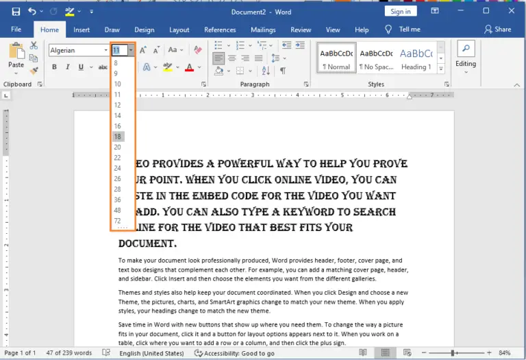
Task: Expand Styles gallery more arrow
Action: [x=441, y=69]
